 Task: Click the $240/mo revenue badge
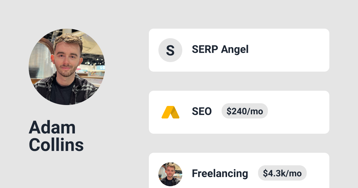(244, 111)
